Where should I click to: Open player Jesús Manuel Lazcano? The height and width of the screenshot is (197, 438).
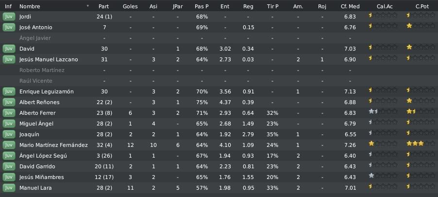[x=49, y=59]
